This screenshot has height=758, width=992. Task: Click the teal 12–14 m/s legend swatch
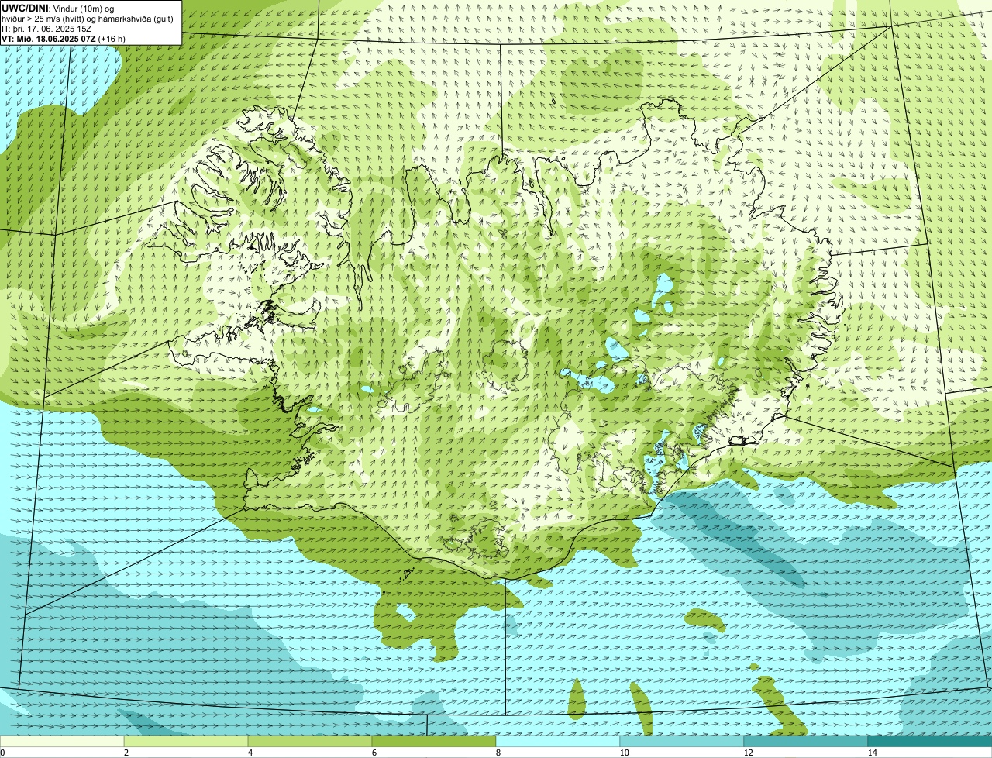tap(806, 741)
